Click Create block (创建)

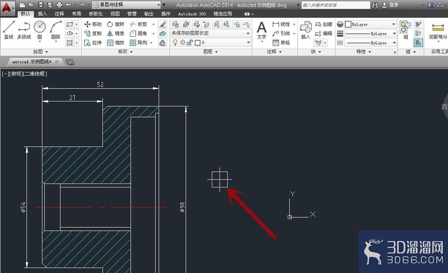point(324,24)
